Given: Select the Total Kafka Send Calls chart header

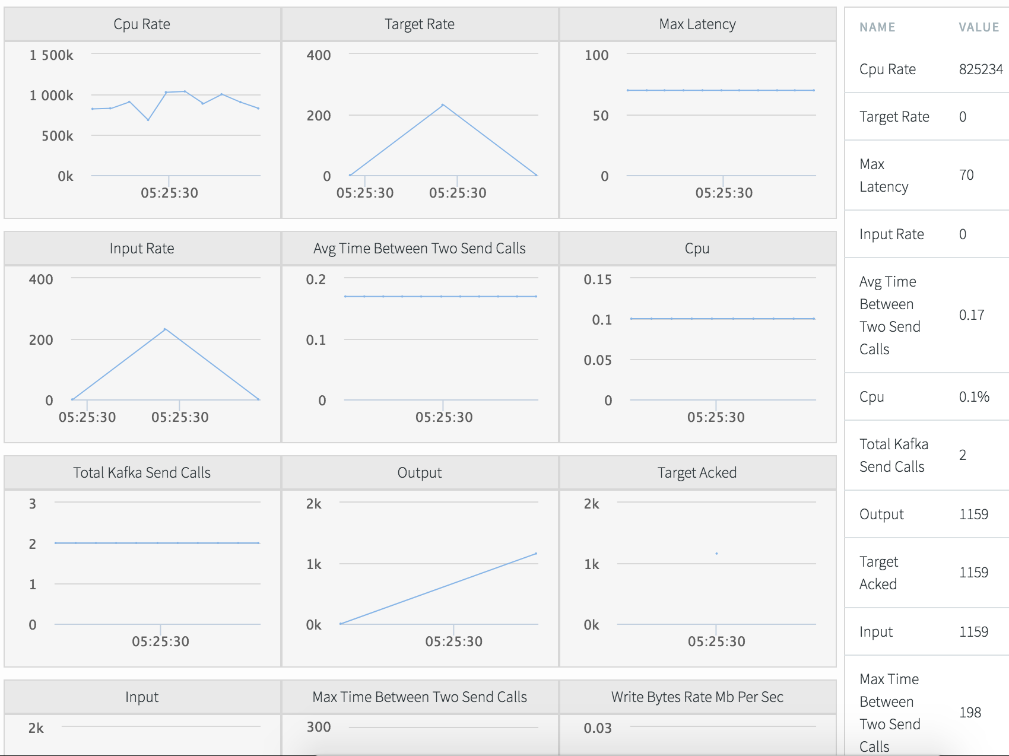Looking at the screenshot, I should (142, 473).
